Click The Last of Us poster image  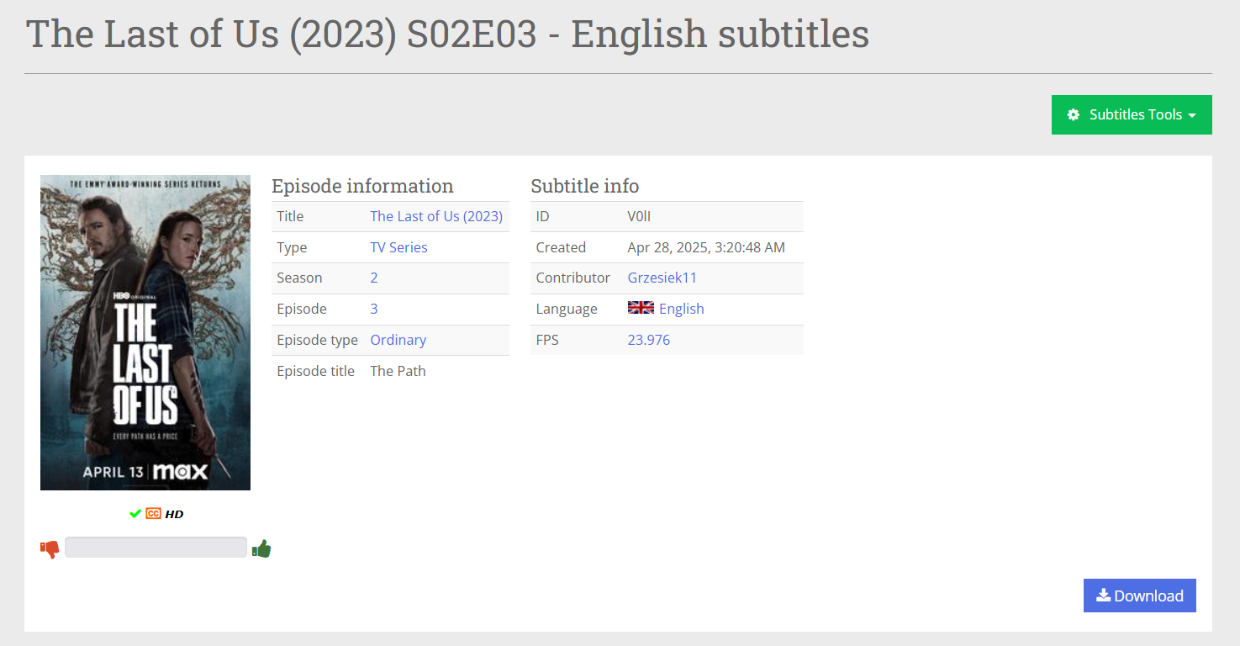point(145,332)
